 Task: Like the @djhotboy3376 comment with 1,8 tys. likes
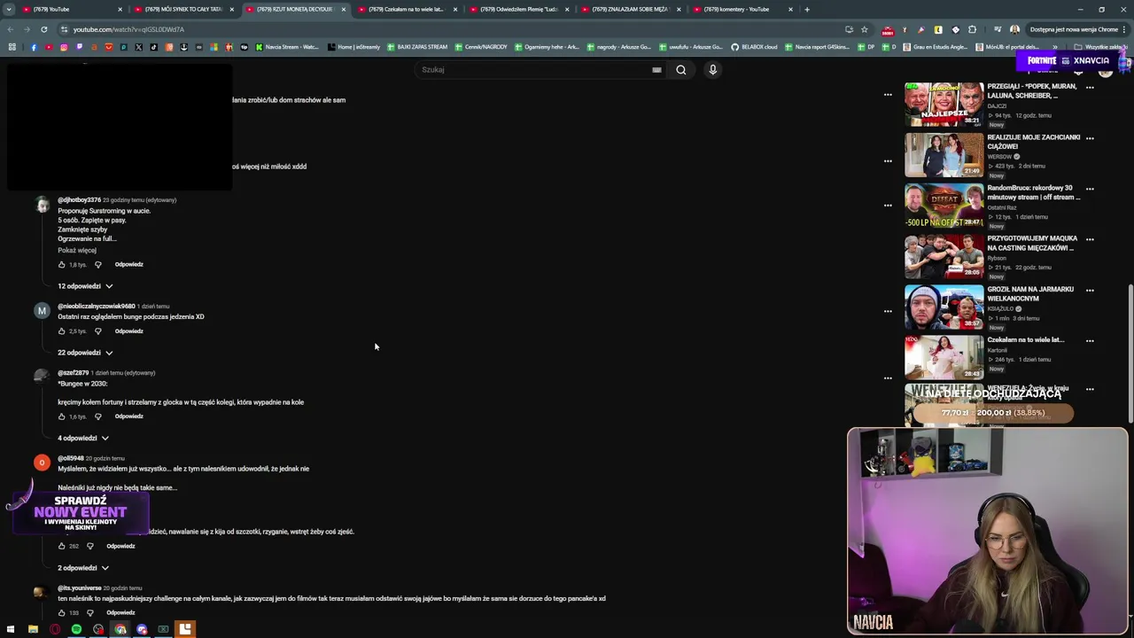coord(61,264)
